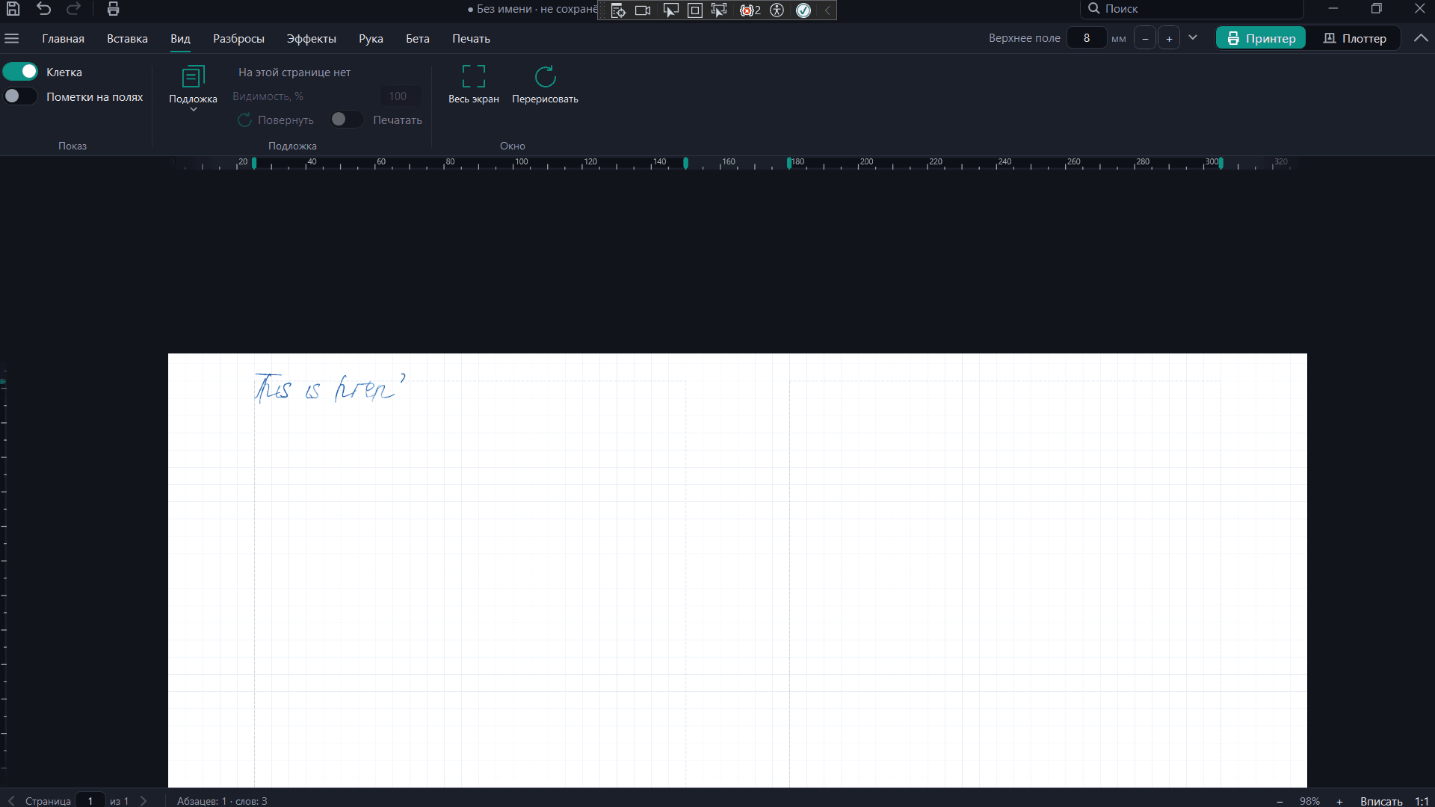Screen dimensions: 1435x807
Task: Click the Верхнее поле value field
Action: (1087, 38)
